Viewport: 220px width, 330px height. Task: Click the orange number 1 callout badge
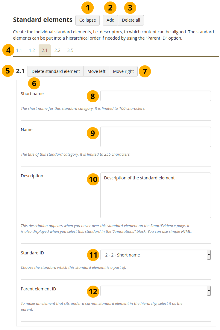[x=87, y=8]
